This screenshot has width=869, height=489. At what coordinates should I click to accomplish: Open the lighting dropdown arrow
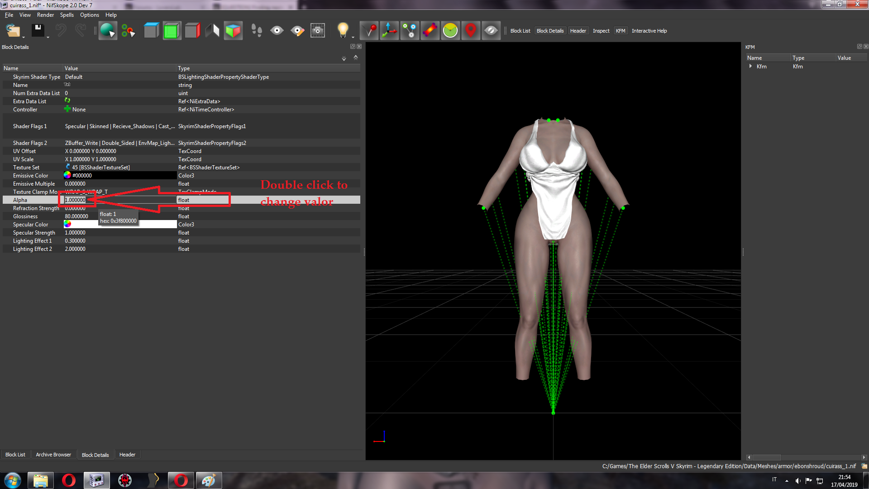(x=353, y=38)
